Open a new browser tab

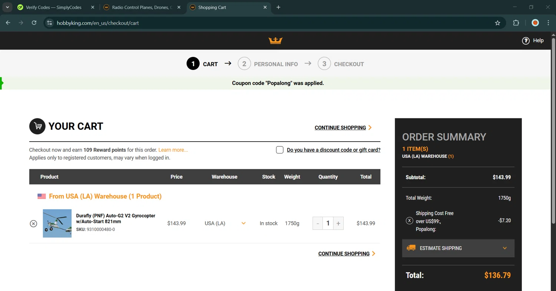point(278,7)
